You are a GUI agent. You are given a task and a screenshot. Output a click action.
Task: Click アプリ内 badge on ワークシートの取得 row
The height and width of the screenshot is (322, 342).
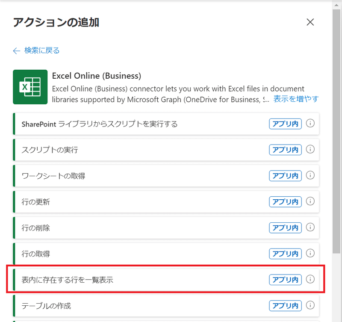(285, 176)
